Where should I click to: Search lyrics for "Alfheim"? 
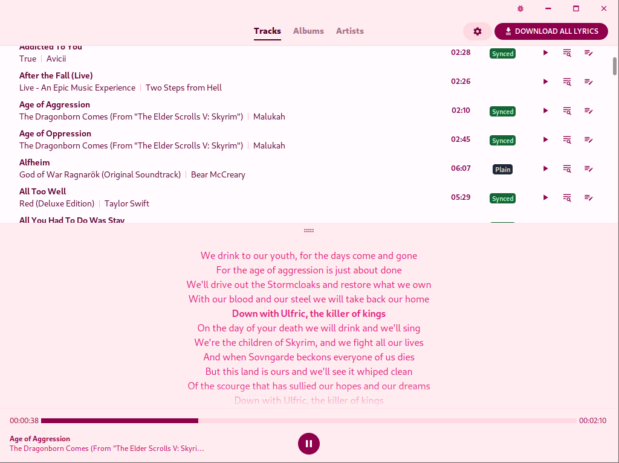(567, 168)
